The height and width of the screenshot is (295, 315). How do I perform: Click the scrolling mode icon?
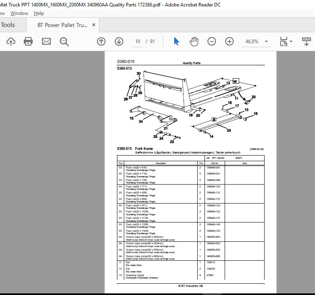307,42
